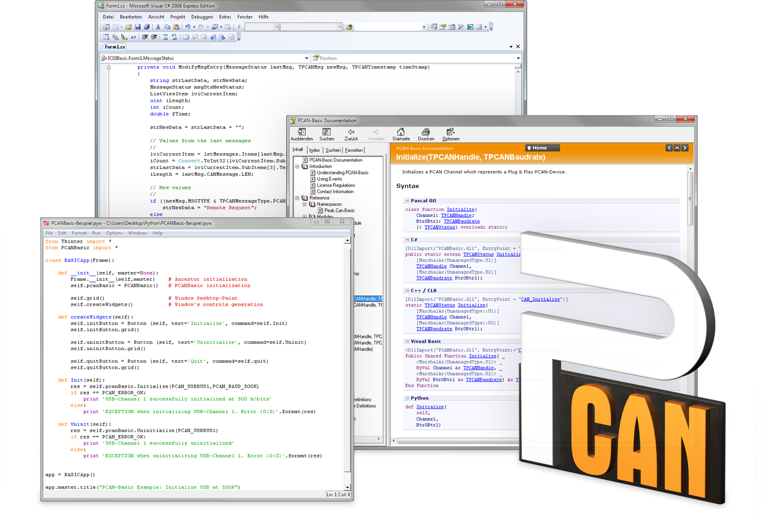Collapse Reference node in documentation tree

(297, 198)
